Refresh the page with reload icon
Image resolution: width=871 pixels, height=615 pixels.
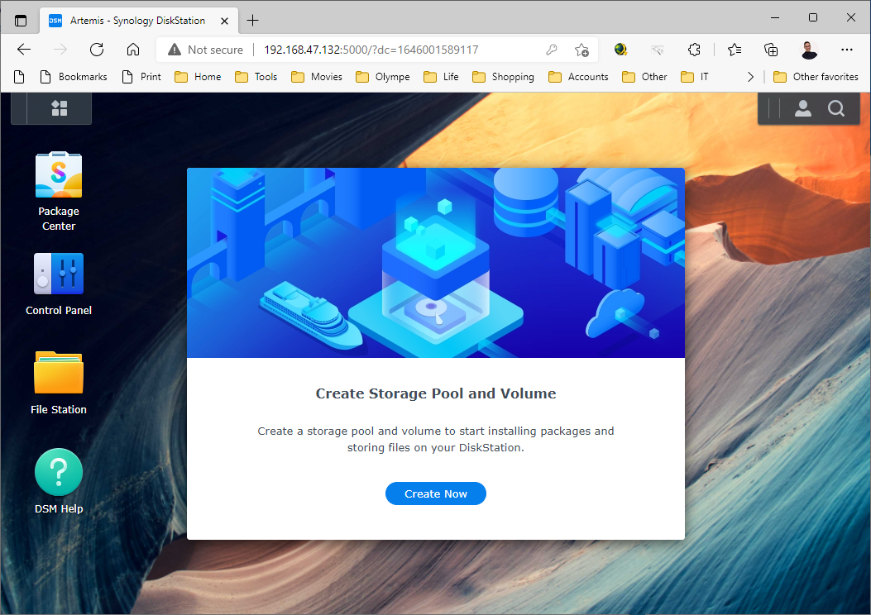pyautogui.click(x=97, y=50)
